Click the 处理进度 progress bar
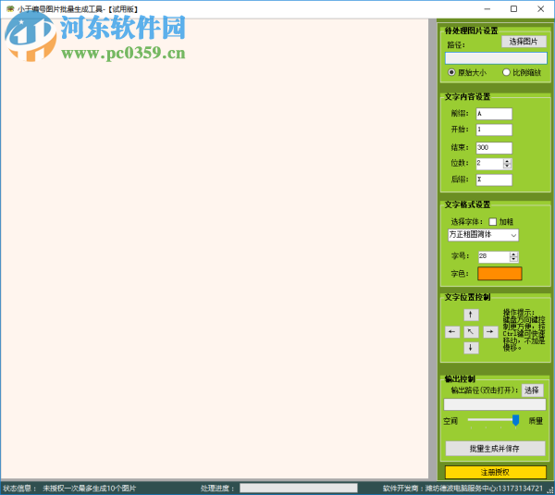Screen dimensions: 555x495 click(x=299, y=488)
